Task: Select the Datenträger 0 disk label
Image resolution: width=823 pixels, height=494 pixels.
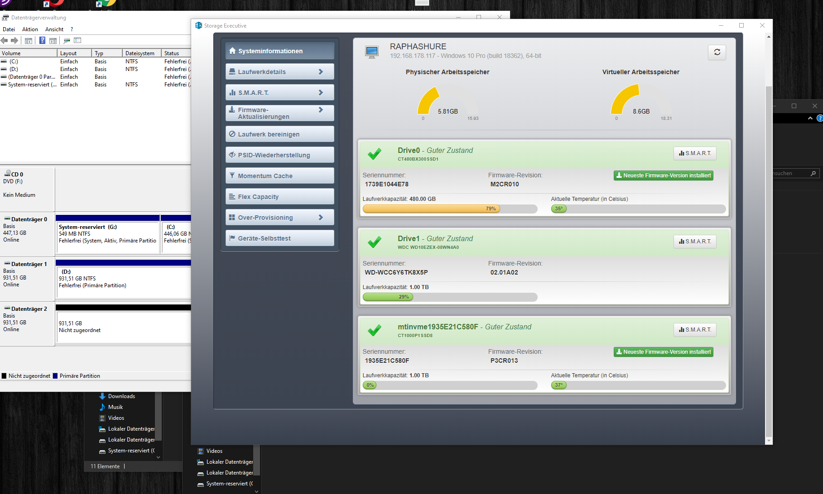Action: [27, 233]
